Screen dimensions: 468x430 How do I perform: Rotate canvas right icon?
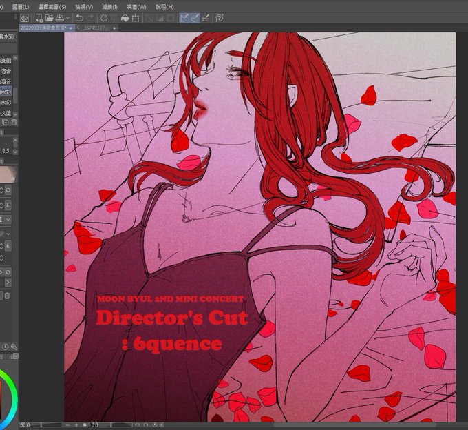click(146, 424)
